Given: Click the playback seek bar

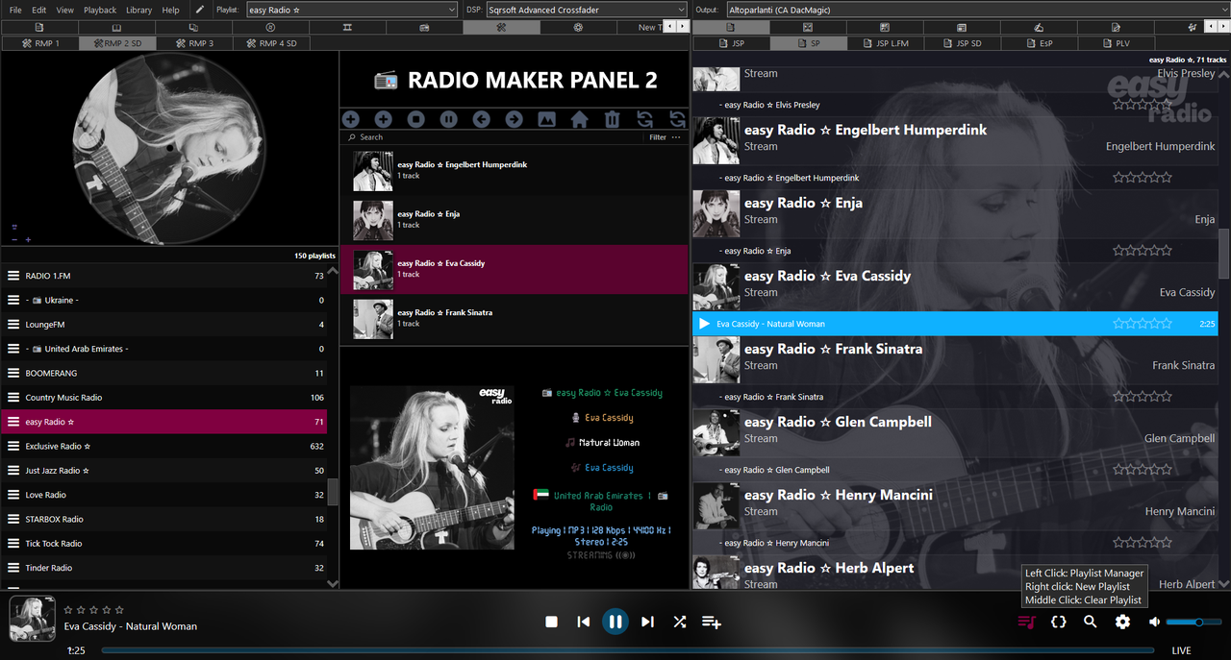Looking at the screenshot, I should [629, 650].
